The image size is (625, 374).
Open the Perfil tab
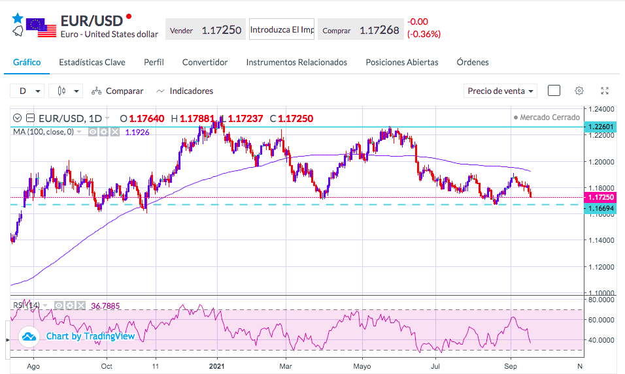(154, 63)
